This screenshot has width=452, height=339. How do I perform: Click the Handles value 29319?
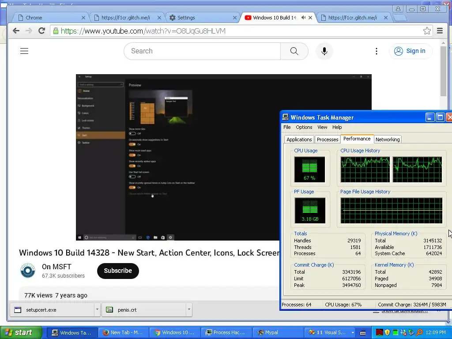(x=354, y=241)
